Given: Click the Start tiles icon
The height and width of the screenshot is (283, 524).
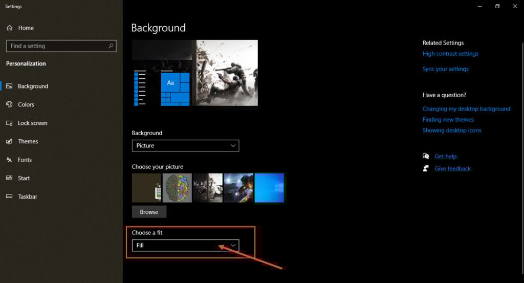Looking at the screenshot, I should tap(9, 178).
